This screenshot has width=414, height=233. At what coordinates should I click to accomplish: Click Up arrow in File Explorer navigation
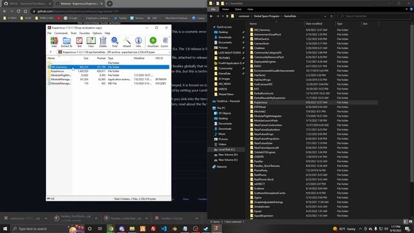(x=227, y=16)
